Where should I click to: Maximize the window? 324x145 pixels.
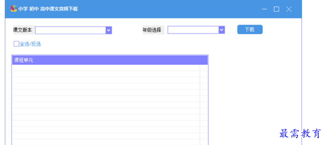[276, 9]
